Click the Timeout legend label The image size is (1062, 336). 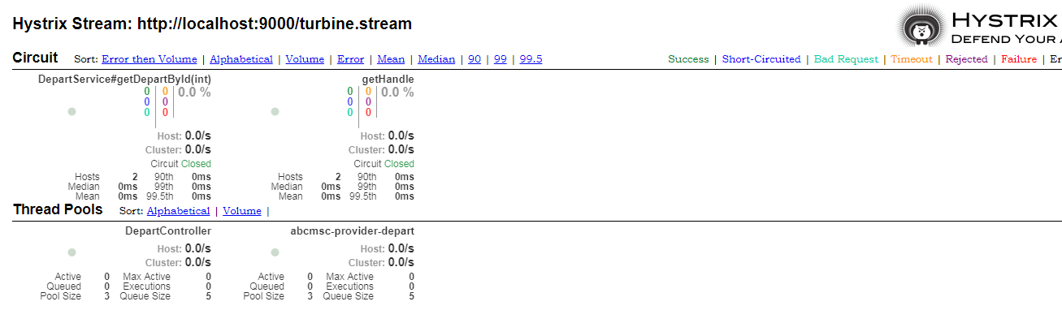tap(912, 59)
